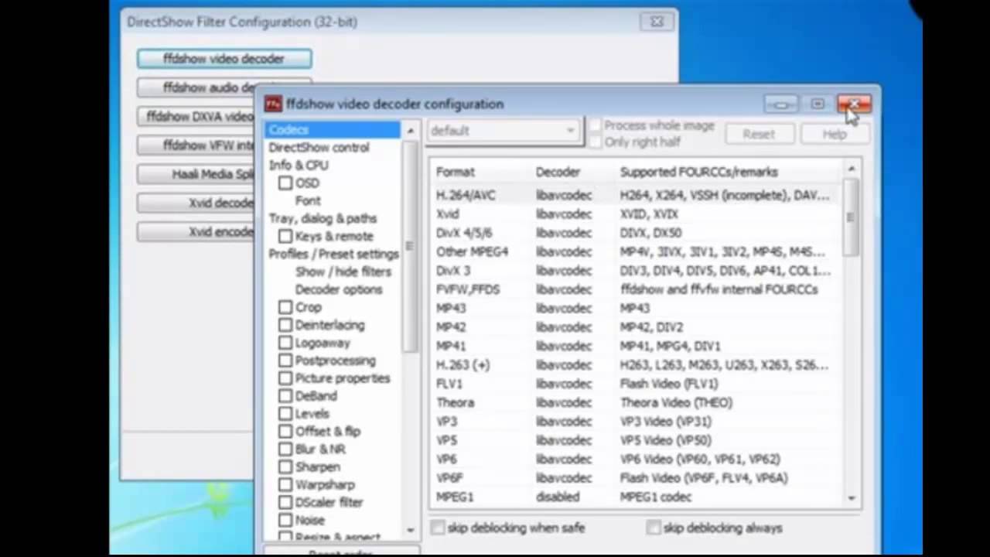Open the Info & CPU page

299,165
